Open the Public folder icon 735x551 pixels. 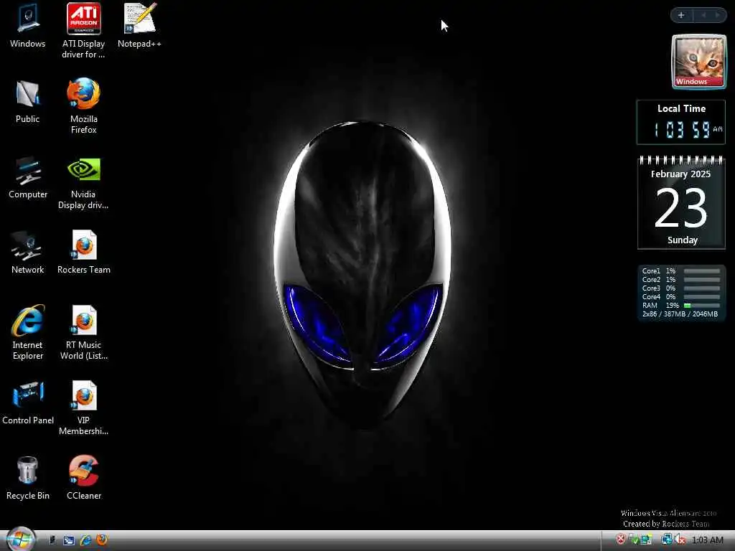(27, 101)
